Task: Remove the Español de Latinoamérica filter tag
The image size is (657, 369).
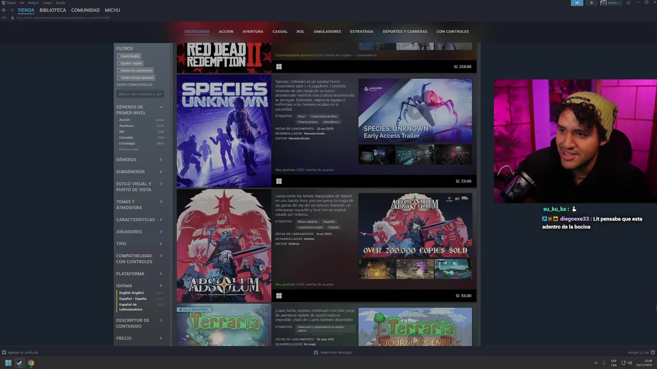Action: coord(136,70)
